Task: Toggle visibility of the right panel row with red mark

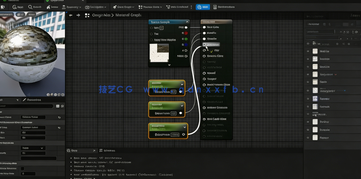Action: (x=308, y=74)
